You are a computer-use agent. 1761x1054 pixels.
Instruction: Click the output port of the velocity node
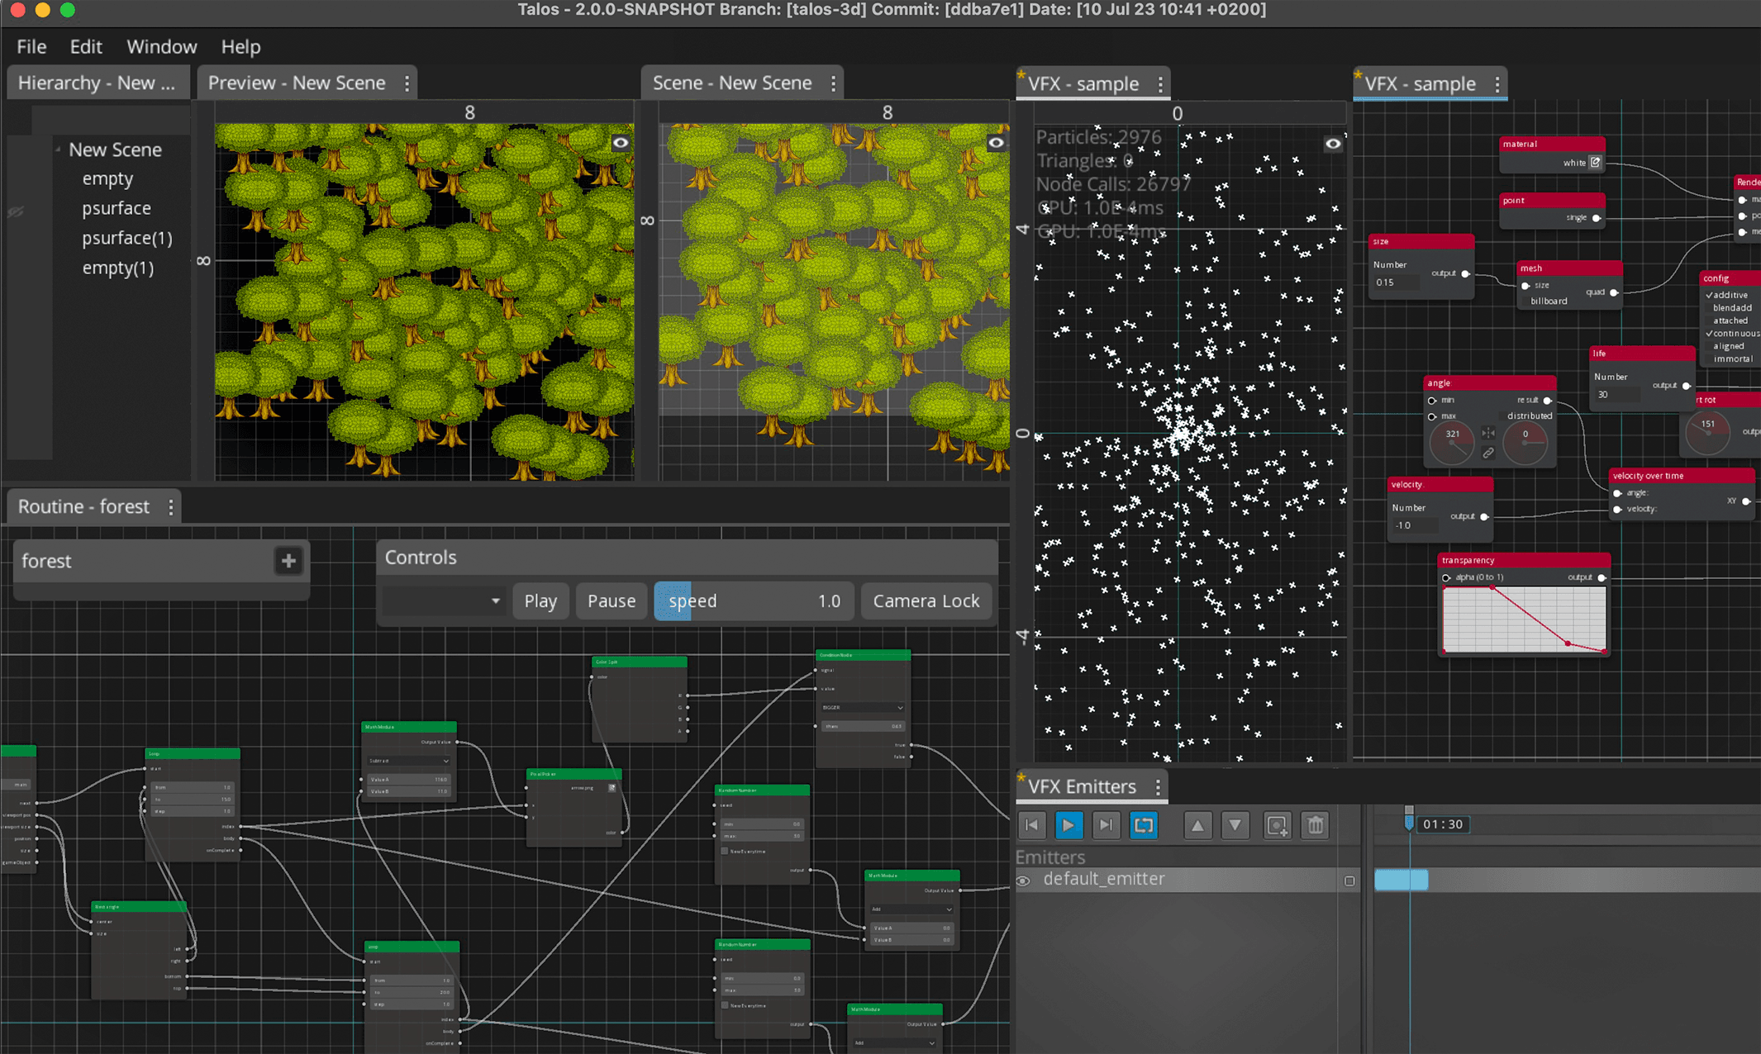tap(1484, 517)
